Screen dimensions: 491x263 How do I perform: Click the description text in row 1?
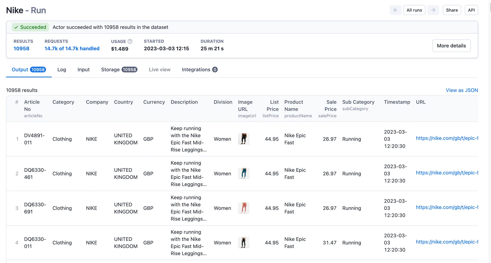tap(189, 139)
